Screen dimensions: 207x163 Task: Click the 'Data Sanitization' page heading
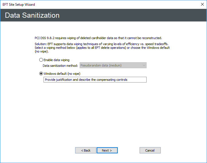coord(32,15)
